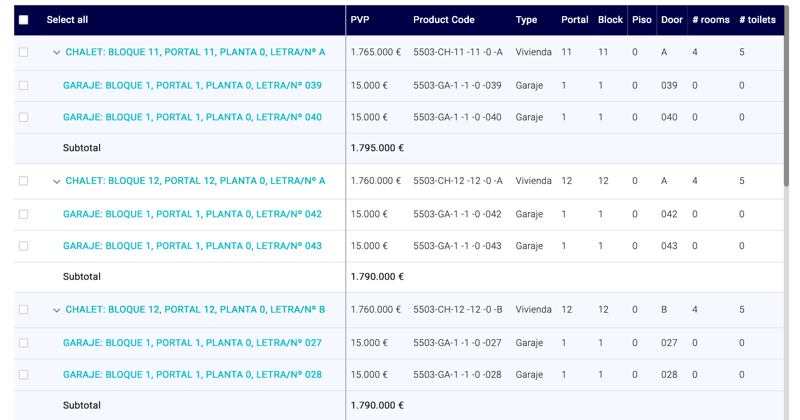Open the Chalet Bloque 12 Letra B link

(x=195, y=310)
